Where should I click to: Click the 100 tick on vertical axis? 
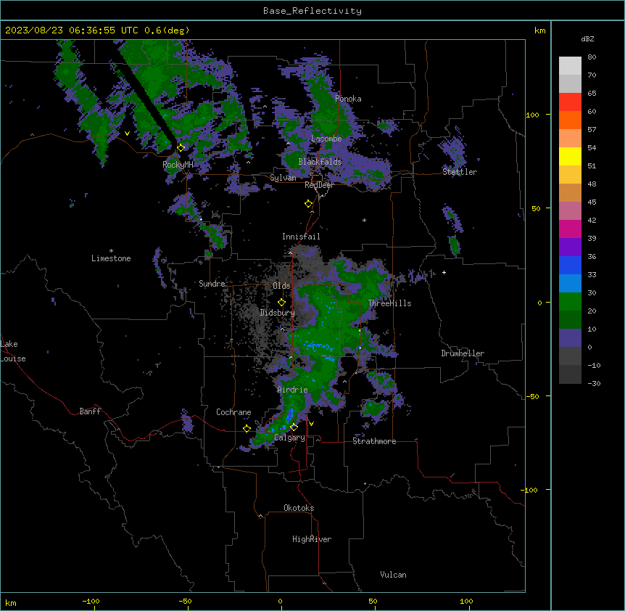click(x=532, y=115)
